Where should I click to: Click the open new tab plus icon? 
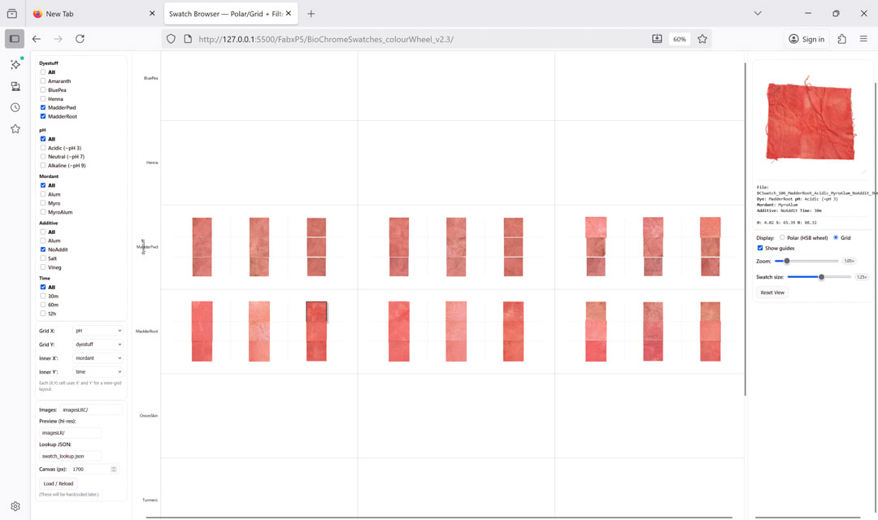click(311, 14)
